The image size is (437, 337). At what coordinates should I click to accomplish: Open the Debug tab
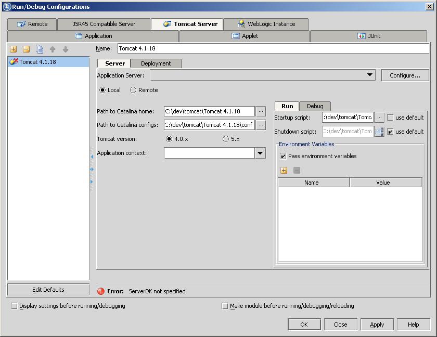[x=315, y=106]
